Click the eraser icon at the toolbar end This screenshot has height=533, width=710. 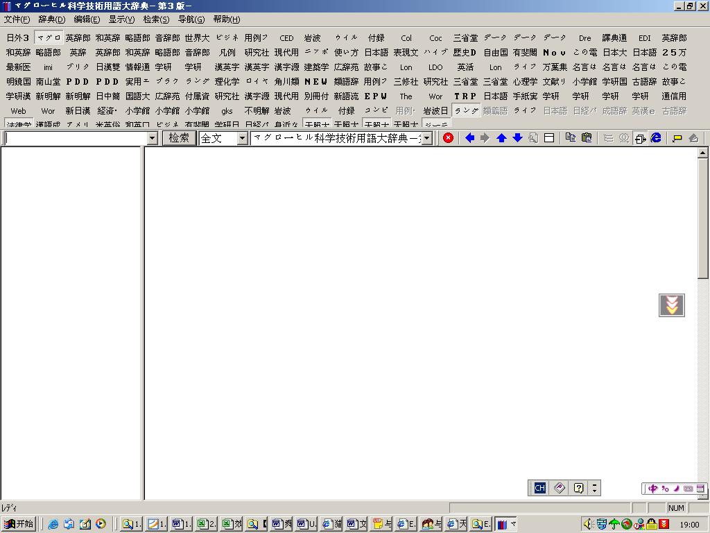(693, 138)
